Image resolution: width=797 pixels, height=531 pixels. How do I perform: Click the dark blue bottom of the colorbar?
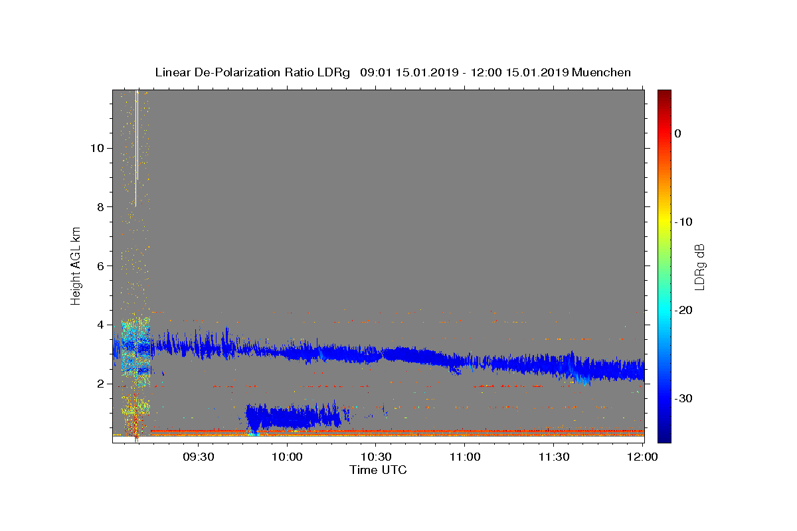tap(664, 435)
